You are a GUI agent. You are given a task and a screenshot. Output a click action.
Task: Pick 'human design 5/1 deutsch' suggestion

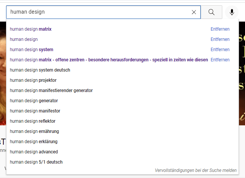pyautogui.click(x=36, y=162)
